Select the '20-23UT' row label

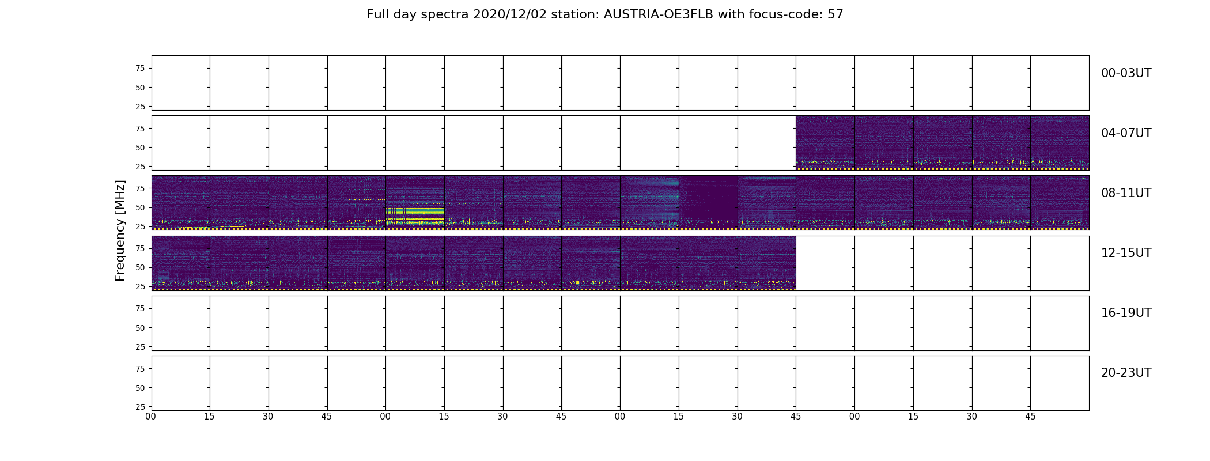point(1126,373)
